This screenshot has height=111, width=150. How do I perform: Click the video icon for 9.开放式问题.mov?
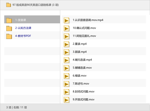[x=66, y=100]
